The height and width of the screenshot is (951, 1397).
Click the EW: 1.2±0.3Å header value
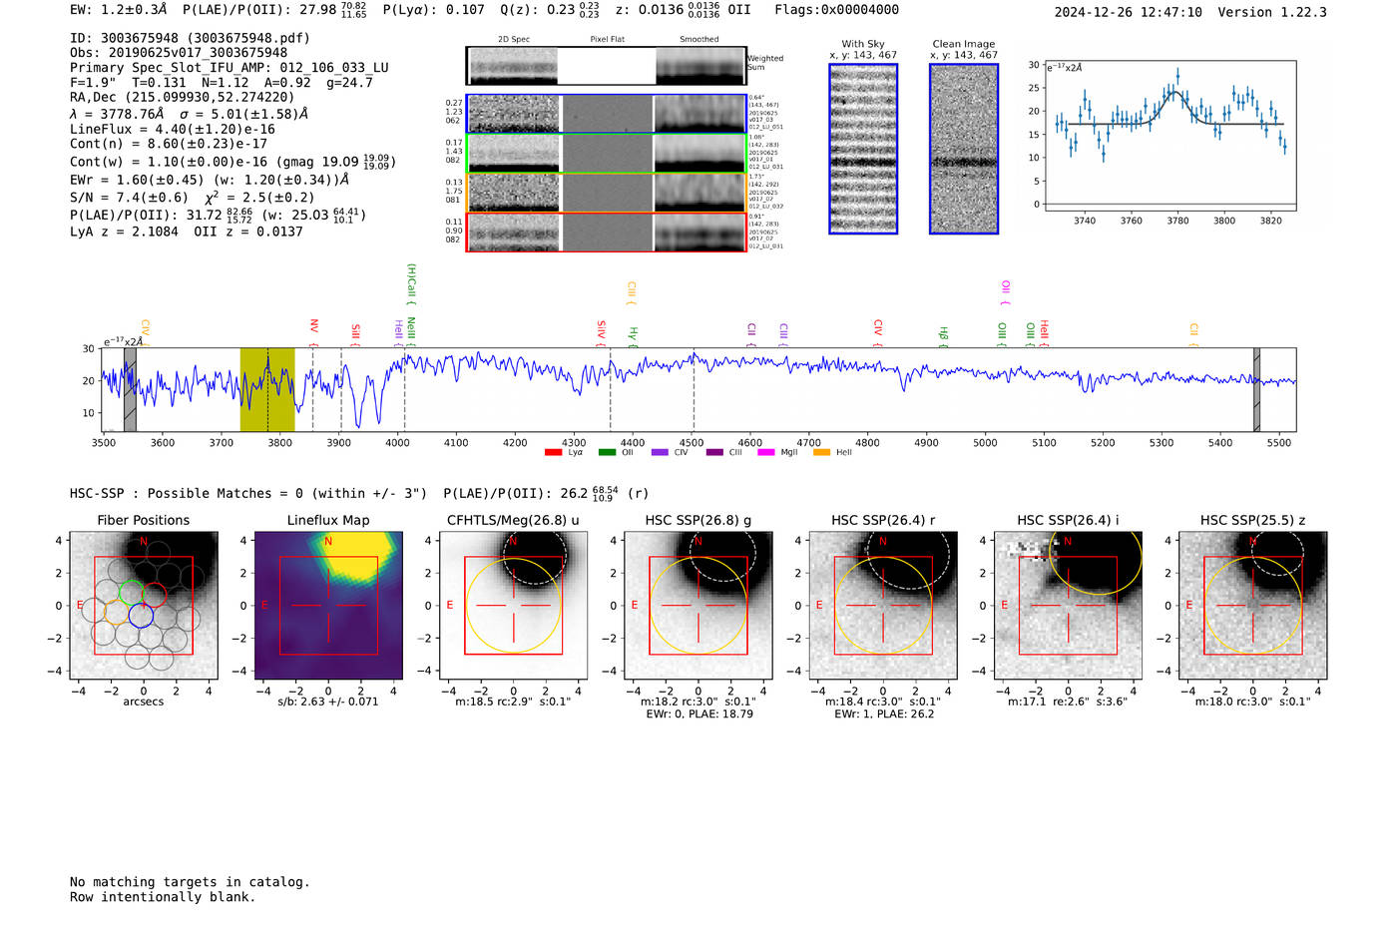point(119,10)
